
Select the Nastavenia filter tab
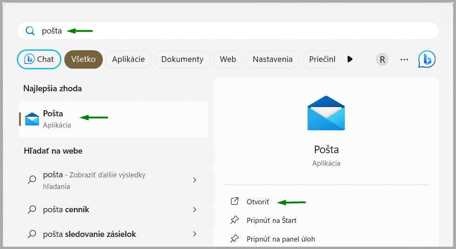(x=272, y=59)
